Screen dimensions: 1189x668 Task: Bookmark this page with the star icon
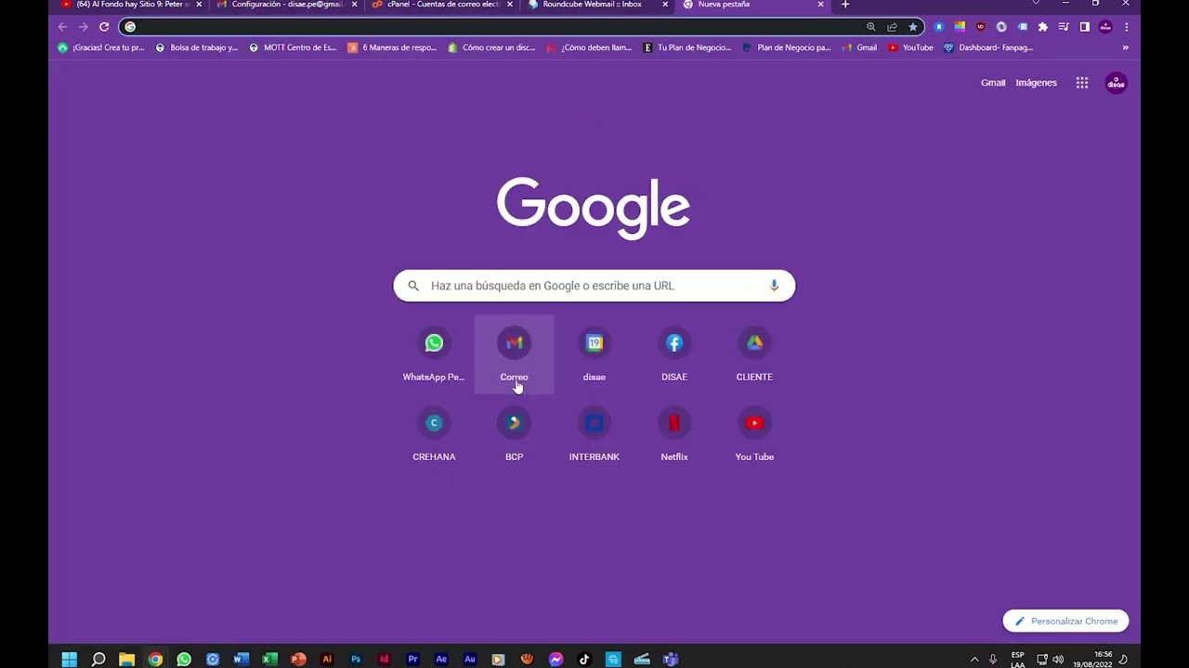click(913, 27)
